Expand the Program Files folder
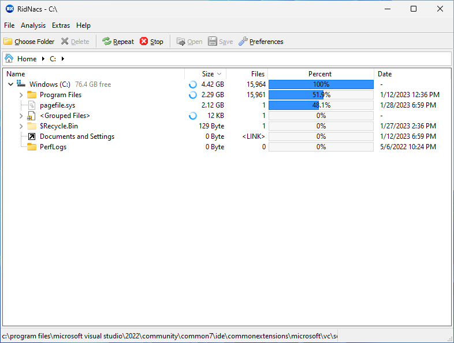 tap(21, 95)
